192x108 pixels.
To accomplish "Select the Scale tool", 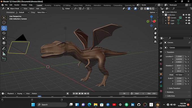I will (x=4, y=38).
